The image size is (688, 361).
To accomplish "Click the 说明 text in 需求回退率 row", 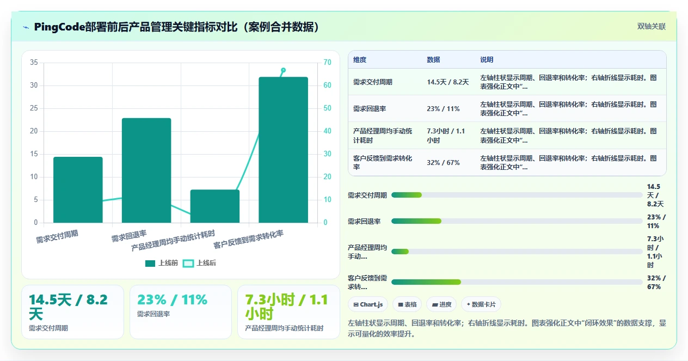I will [568, 109].
